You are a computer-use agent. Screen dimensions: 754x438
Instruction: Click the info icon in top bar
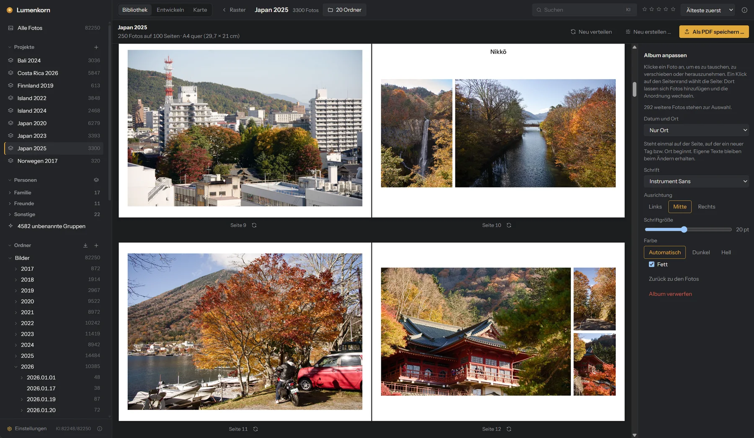744,10
